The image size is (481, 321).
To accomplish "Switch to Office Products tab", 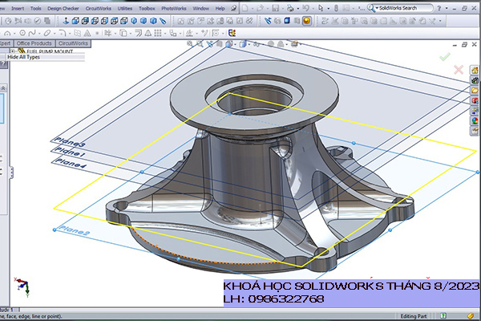I will pyautogui.click(x=34, y=43).
